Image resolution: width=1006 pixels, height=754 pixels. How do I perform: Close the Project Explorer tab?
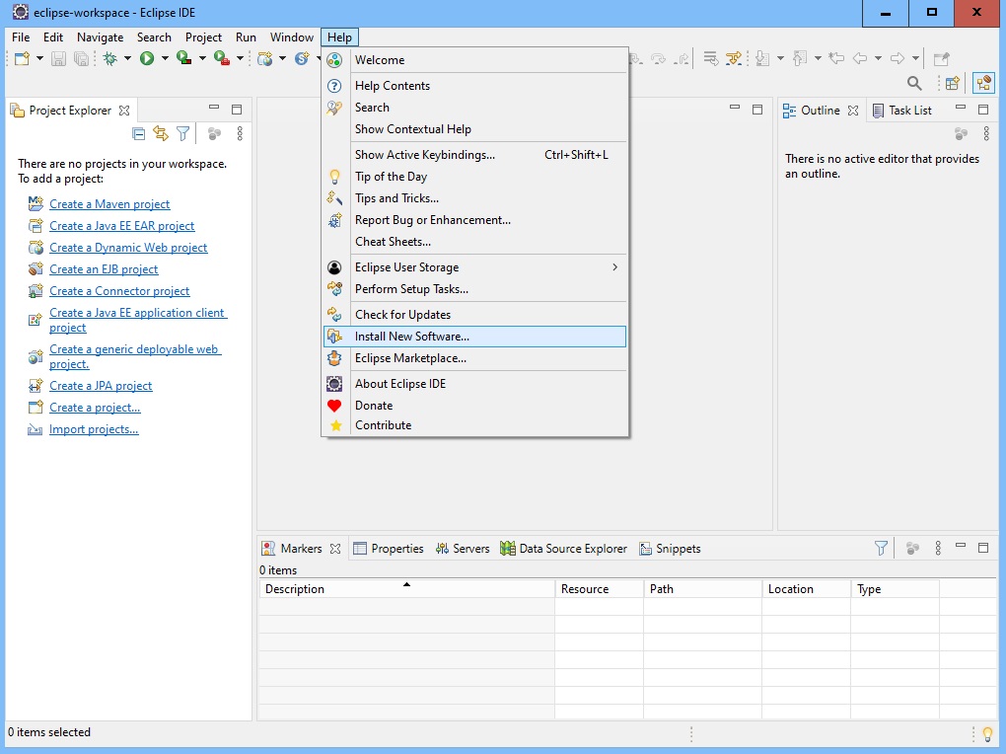124,111
